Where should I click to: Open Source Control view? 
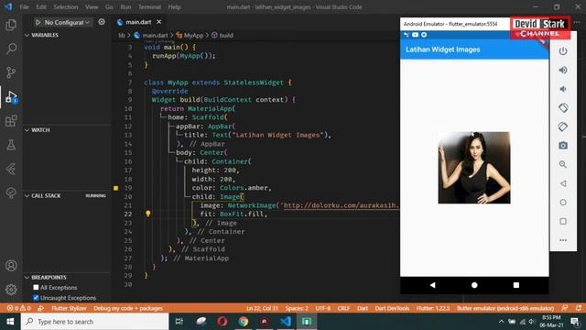pos(11,72)
